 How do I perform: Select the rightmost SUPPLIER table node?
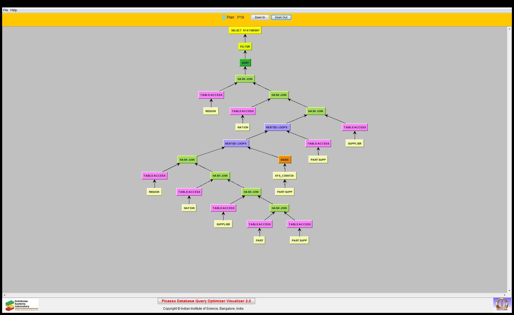[354, 143]
